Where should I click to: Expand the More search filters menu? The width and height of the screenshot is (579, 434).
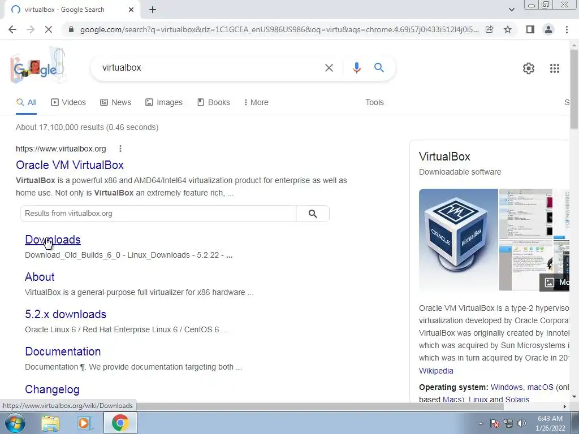(256, 103)
